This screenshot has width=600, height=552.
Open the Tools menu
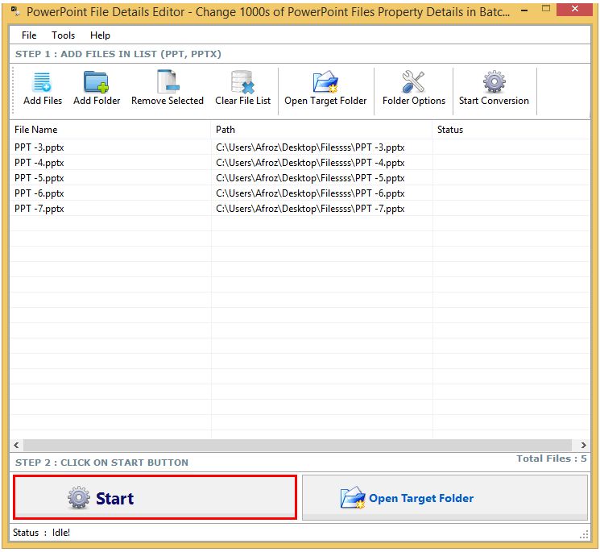coord(63,35)
